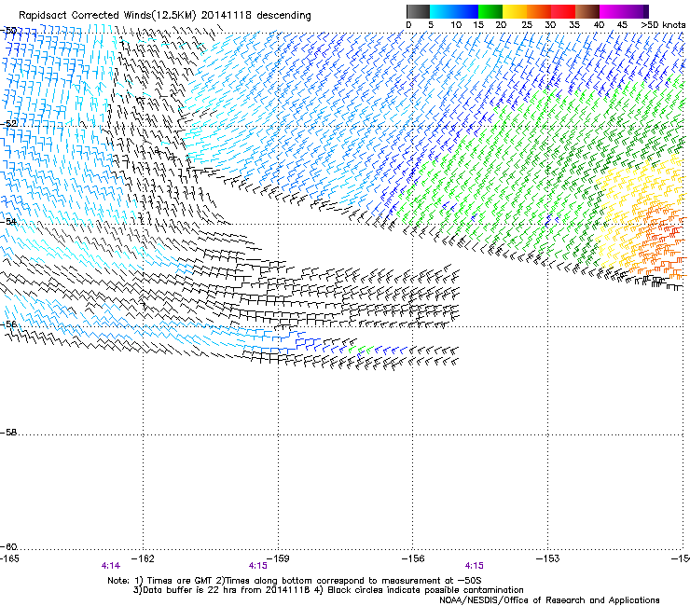Image resolution: width=690 pixels, height=606 pixels.
Task: Click the magenta 40-45 knots legend color
Action: [612, 11]
